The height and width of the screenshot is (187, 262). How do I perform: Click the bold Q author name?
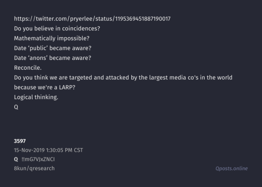tap(16, 159)
